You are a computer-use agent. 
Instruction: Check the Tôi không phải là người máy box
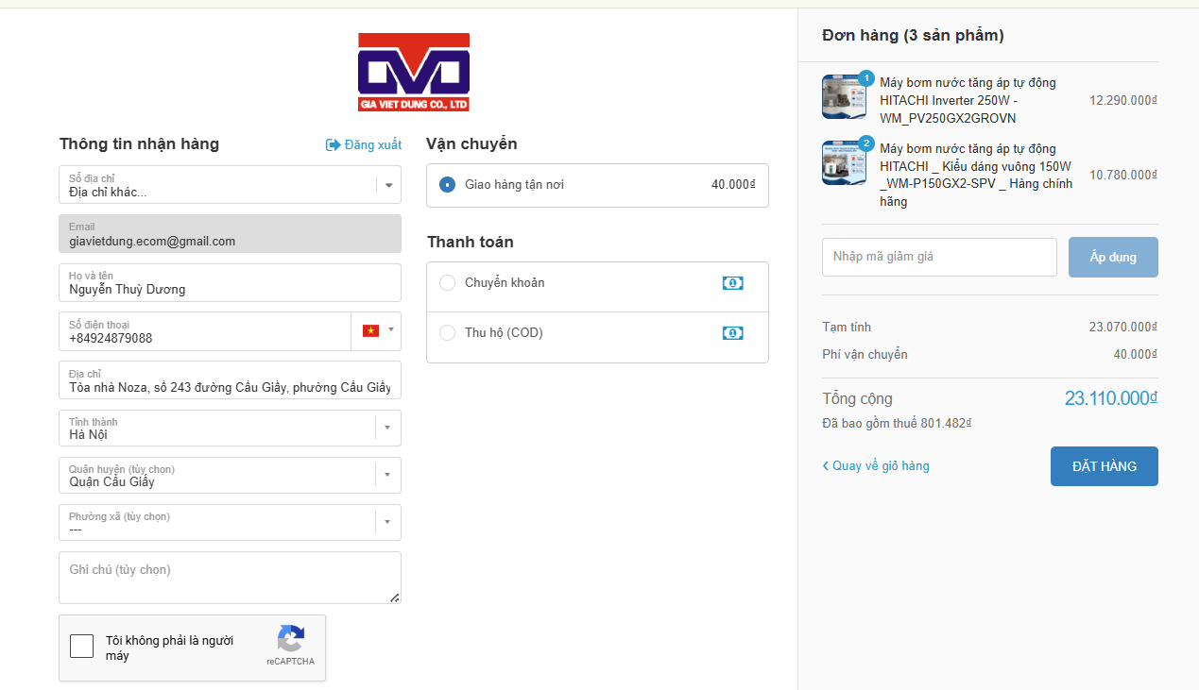tap(82, 647)
